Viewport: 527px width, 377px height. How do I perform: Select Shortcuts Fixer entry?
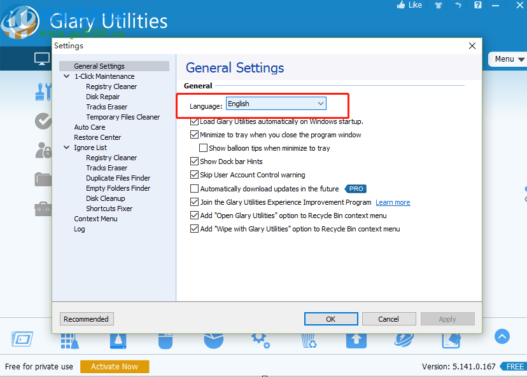(109, 209)
